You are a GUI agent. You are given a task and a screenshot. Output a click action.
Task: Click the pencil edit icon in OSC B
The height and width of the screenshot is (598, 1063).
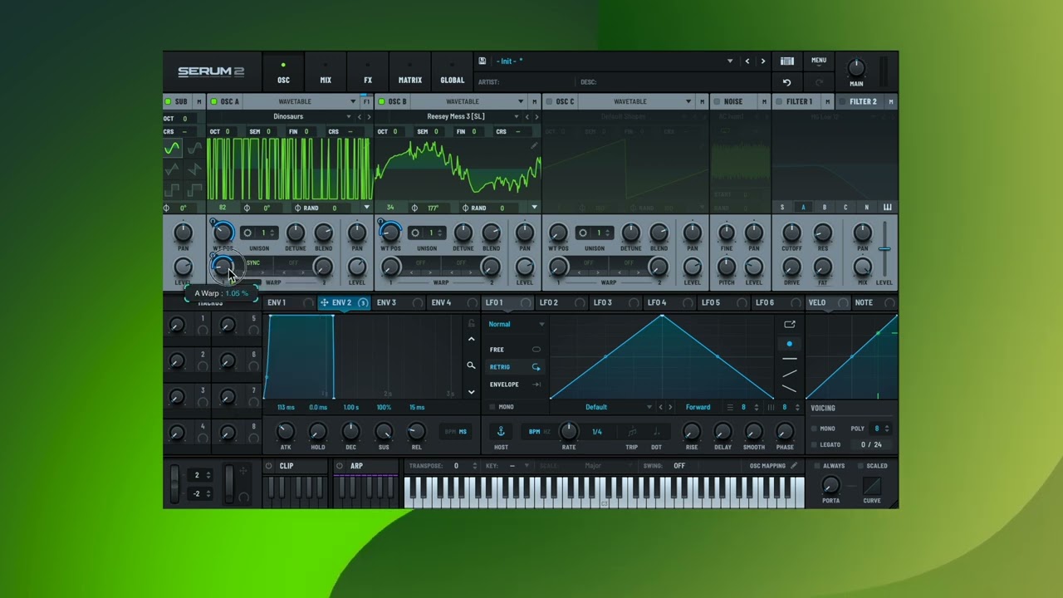tap(534, 146)
